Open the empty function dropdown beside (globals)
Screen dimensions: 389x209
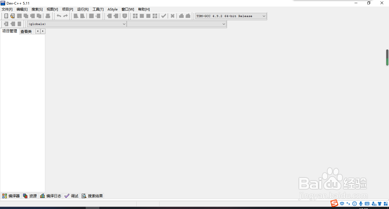177,24
